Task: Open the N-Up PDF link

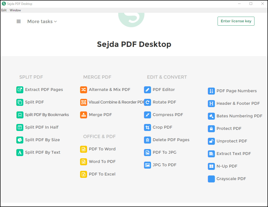Action: tap(227, 166)
